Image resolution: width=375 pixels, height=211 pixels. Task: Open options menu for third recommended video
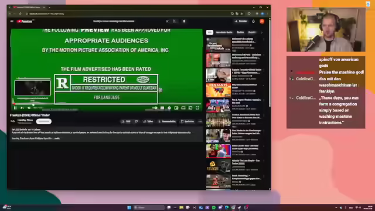coord(264,70)
